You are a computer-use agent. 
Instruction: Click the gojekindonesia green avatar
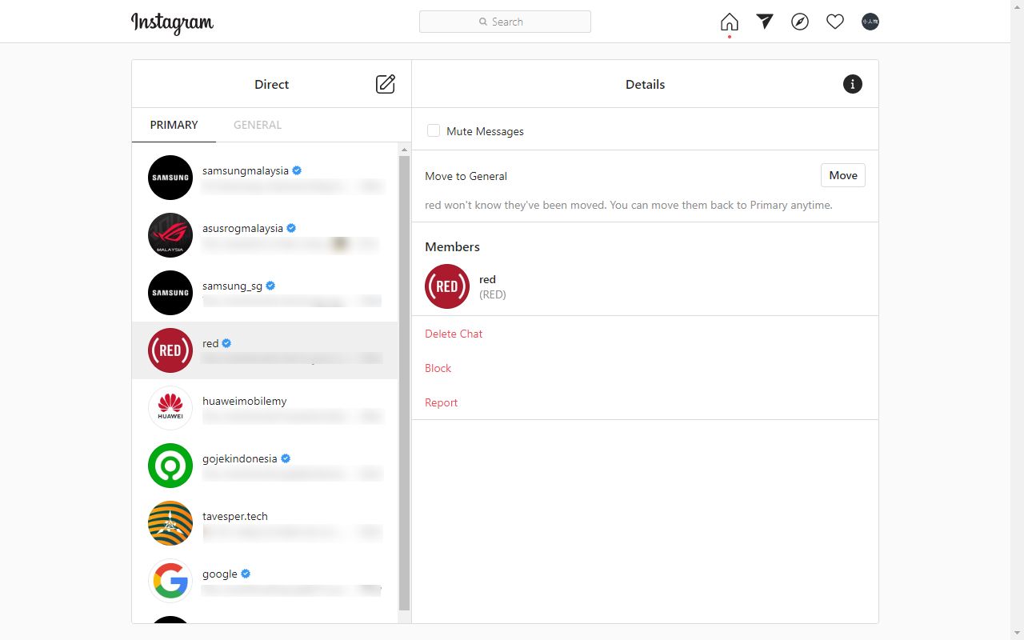(x=170, y=466)
